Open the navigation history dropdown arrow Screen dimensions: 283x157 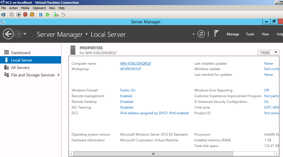point(25,34)
